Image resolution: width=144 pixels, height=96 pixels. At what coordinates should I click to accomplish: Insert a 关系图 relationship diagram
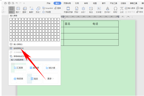[47, 12]
